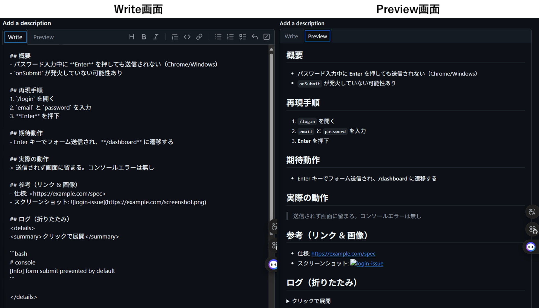Add a link using the chain icon

[x=199, y=37]
